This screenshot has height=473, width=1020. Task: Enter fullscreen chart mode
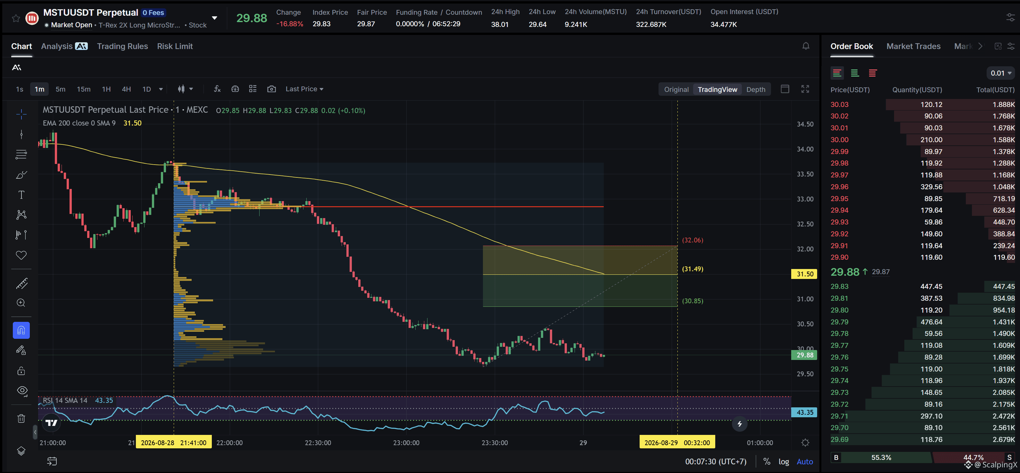pos(805,89)
